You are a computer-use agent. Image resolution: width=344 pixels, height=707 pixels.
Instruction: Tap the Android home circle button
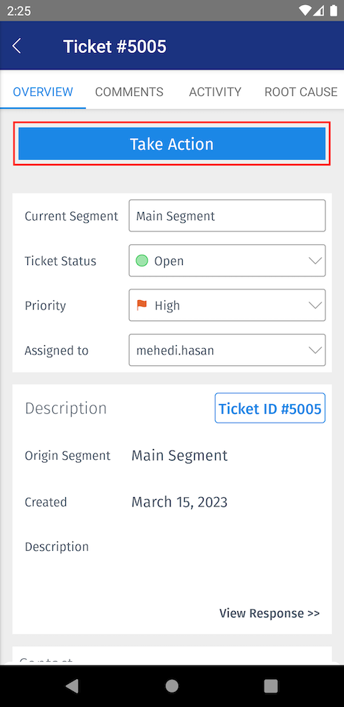[x=172, y=686]
